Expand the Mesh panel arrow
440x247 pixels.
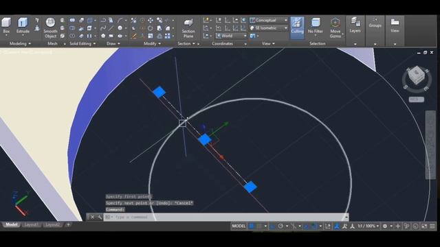(x=65, y=44)
